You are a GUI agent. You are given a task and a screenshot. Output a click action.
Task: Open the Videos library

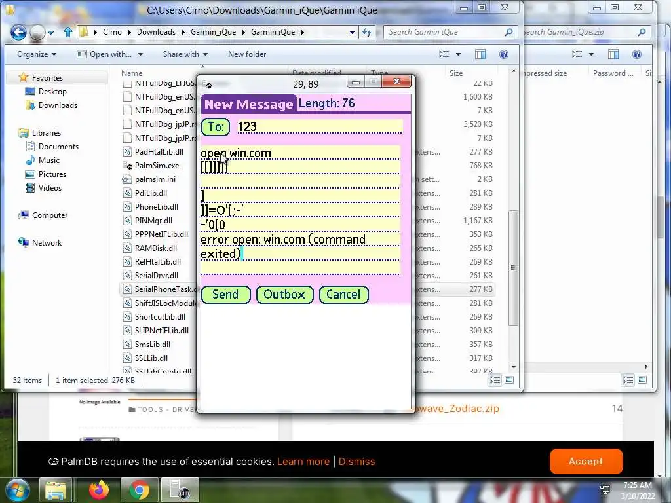point(50,188)
